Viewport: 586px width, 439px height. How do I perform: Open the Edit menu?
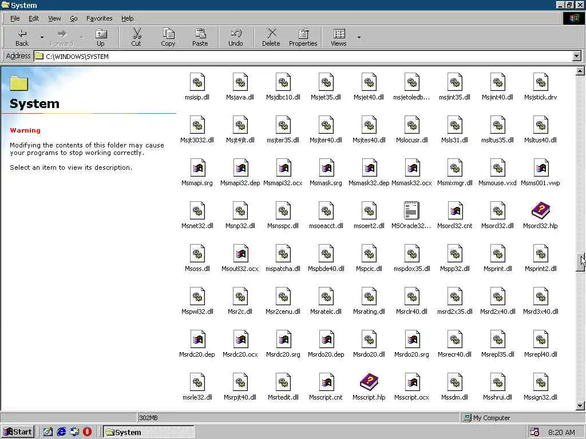(x=34, y=18)
